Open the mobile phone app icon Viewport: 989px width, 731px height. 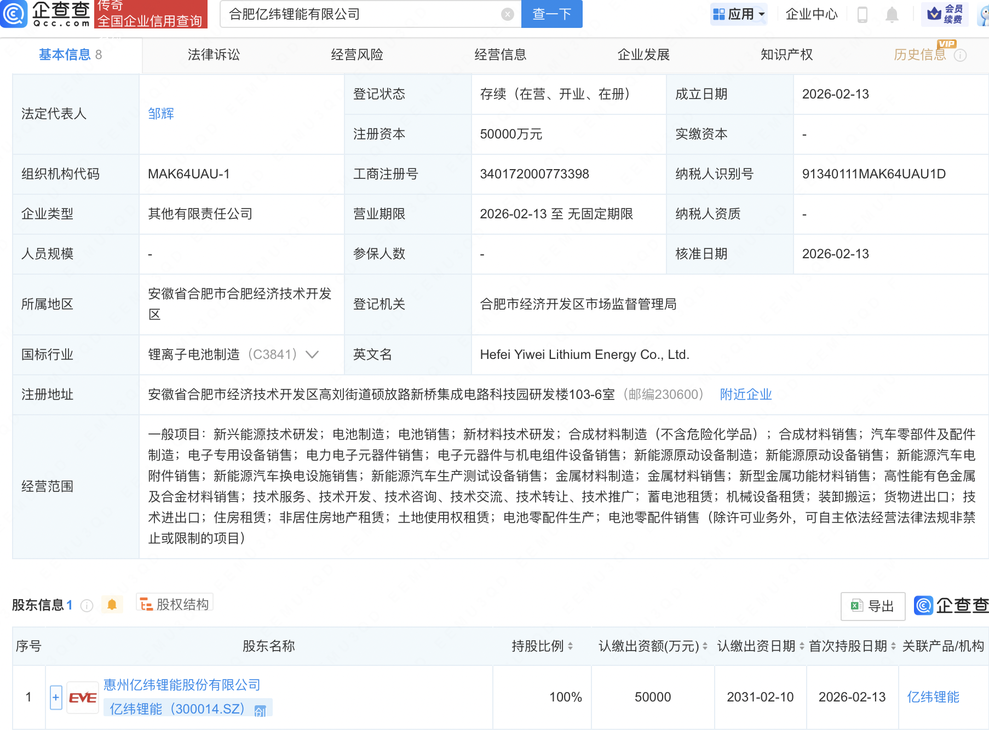862,14
